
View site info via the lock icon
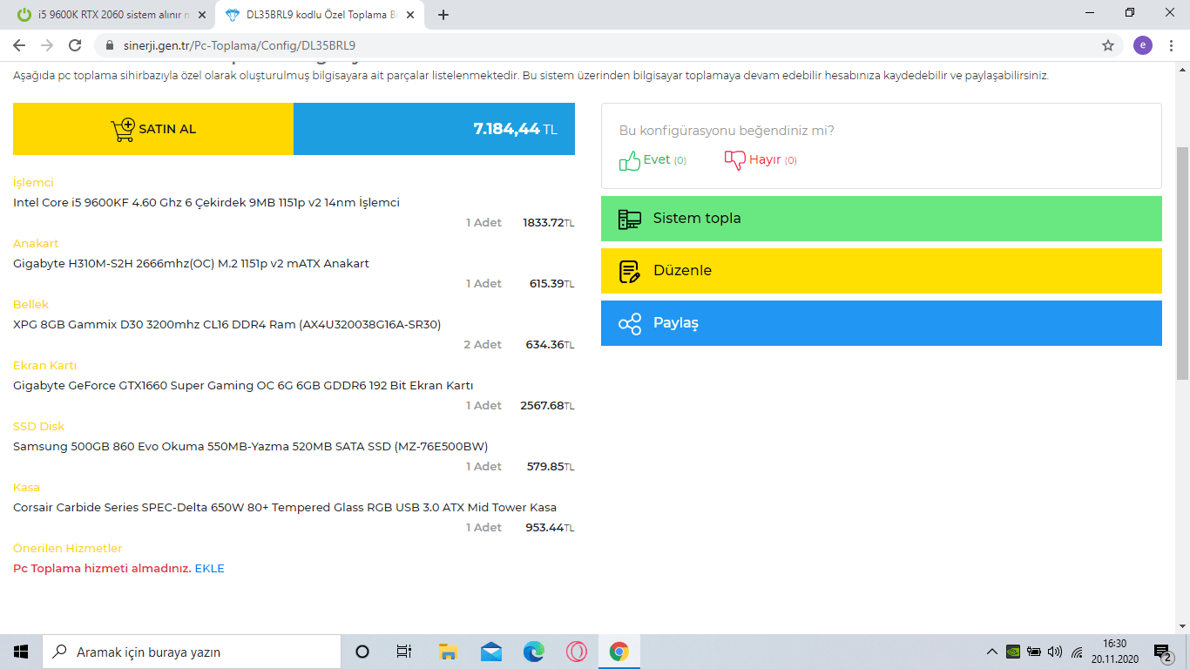pos(110,45)
